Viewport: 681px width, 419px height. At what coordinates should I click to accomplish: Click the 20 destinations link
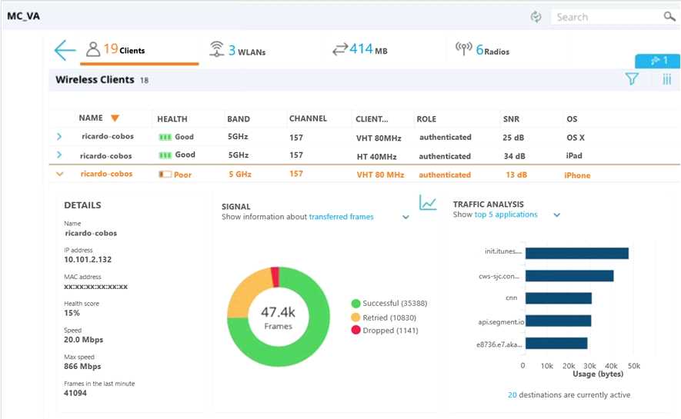(x=512, y=395)
